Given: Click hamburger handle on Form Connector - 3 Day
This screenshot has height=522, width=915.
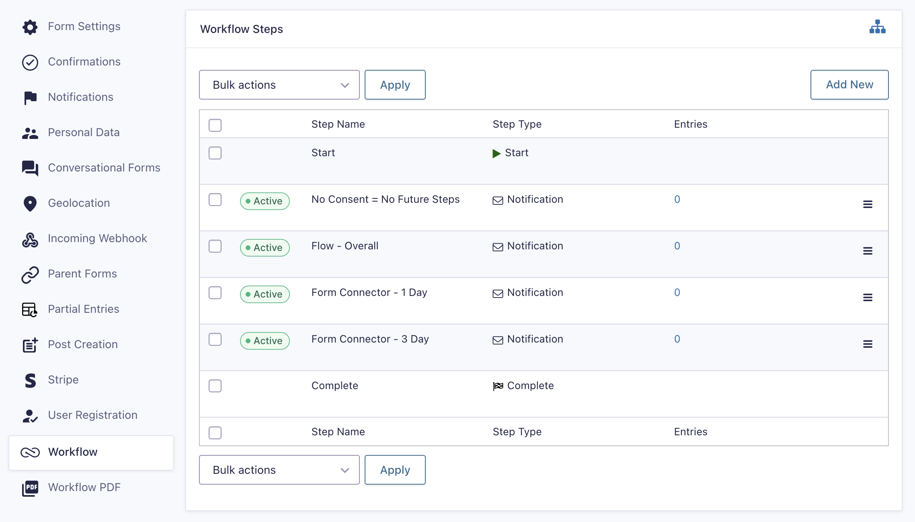Looking at the screenshot, I should (868, 344).
